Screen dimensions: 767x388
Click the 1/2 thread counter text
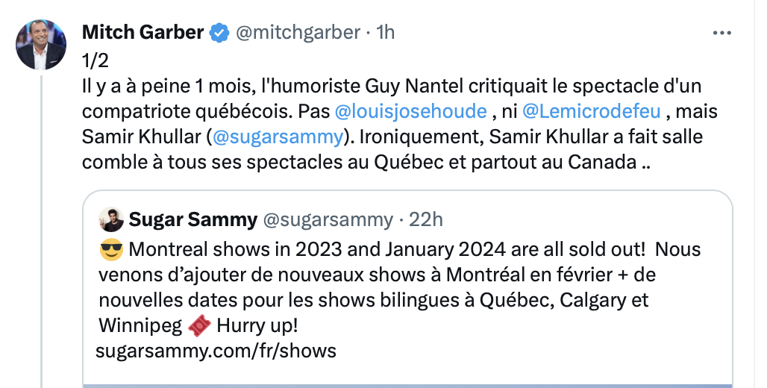tap(95, 60)
